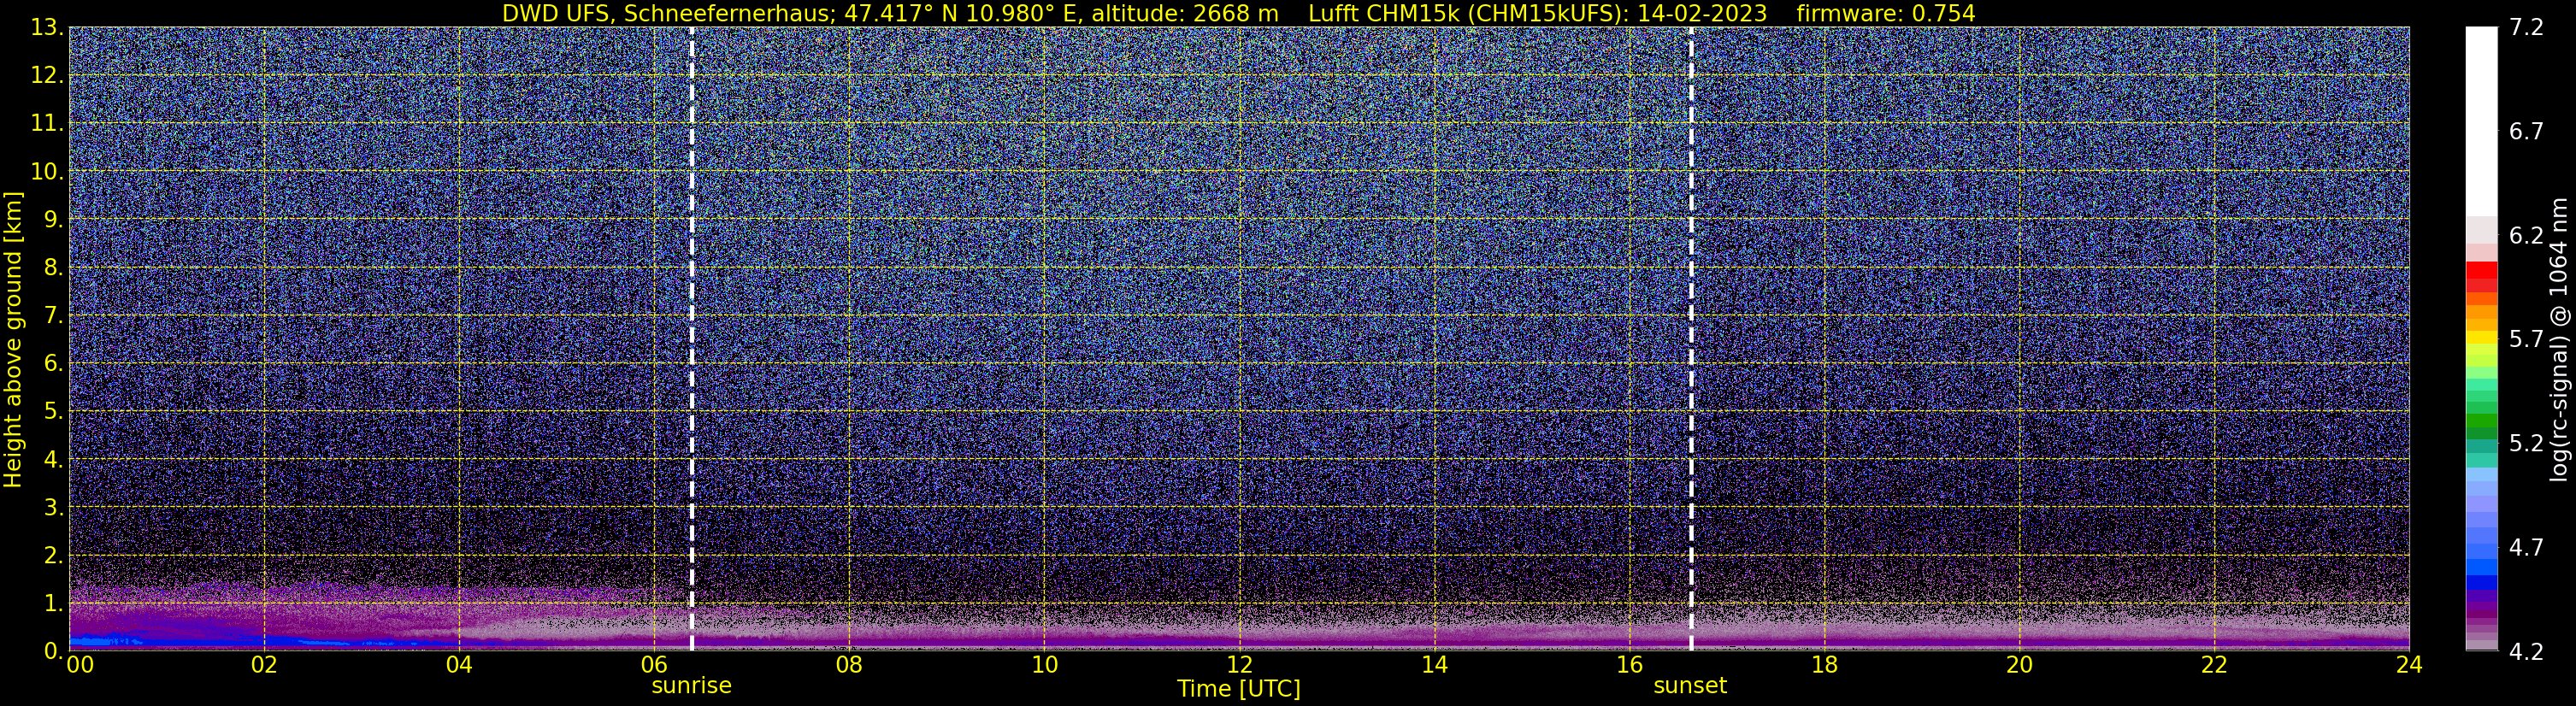Click the "14" time axis tick label

(1434, 665)
